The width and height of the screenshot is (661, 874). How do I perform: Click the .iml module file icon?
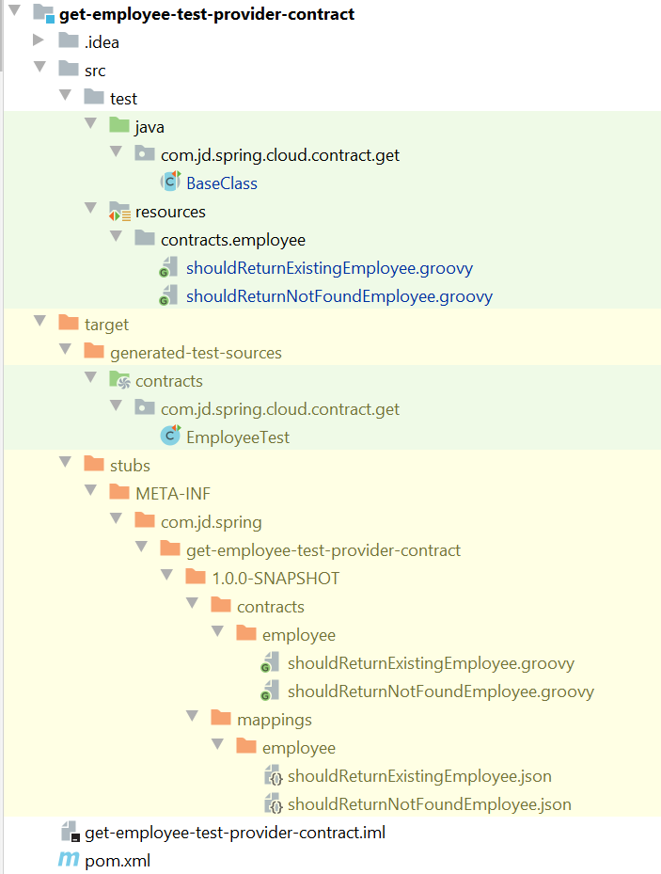coord(71,832)
